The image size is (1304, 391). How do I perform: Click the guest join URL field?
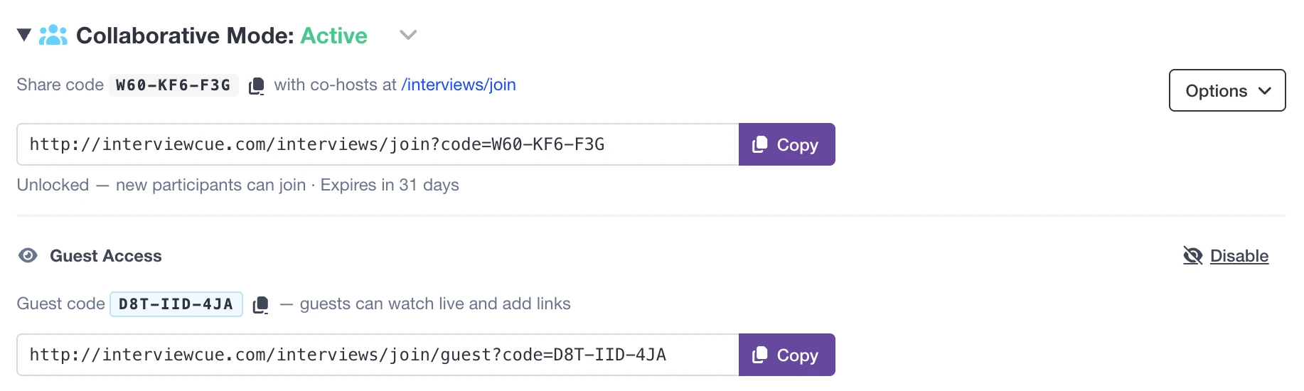click(x=378, y=355)
